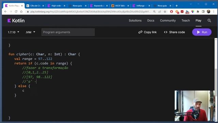Go back with the browser back arrow
The image size is (218, 123).
(5, 12)
